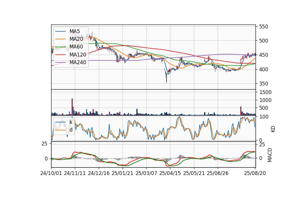Screen dimensions: 284x204
Task: Click the tallest volume bar near 24/11/11
Action: pyautogui.click(x=72, y=107)
